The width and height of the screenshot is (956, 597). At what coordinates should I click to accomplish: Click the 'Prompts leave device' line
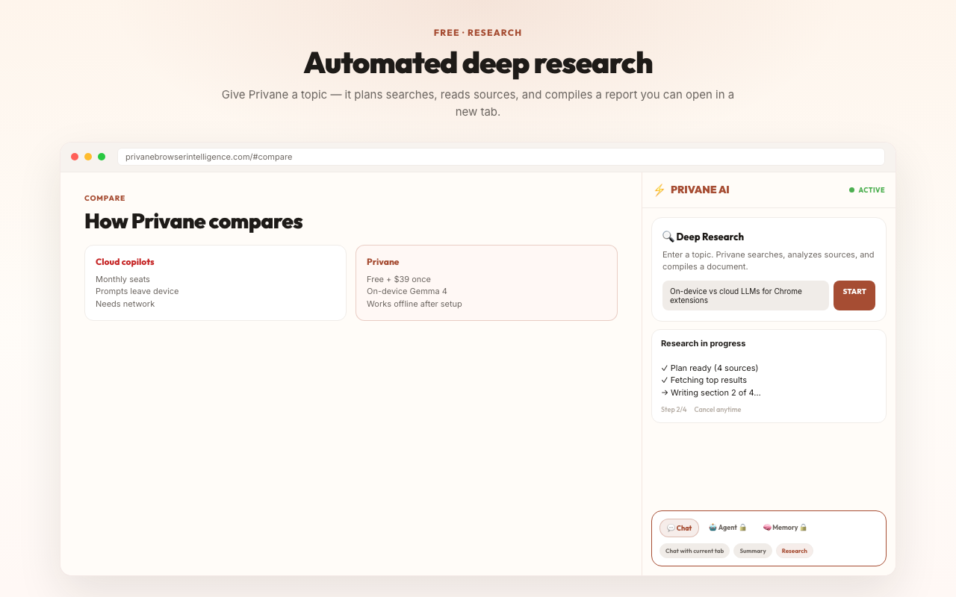[137, 291]
